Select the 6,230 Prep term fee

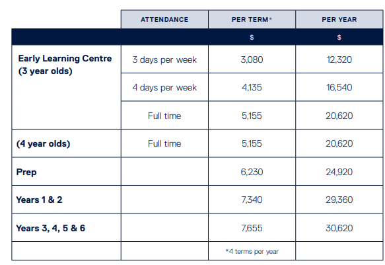click(252, 172)
